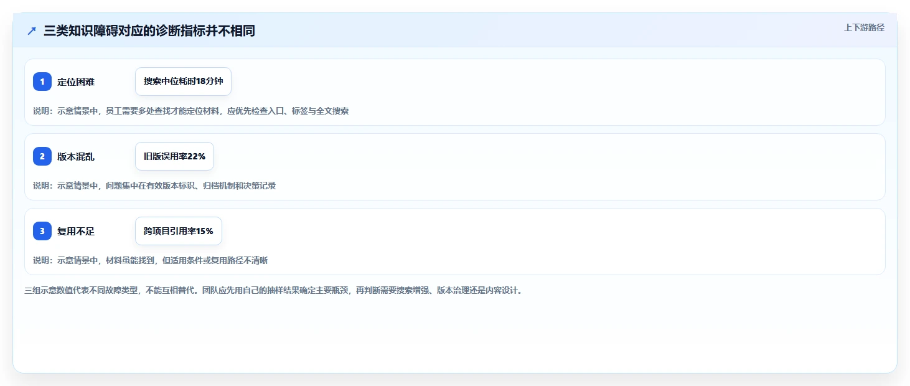
Task: Click the description mentioning 归档机制和决策记录
Action: click(x=154, y=186)
